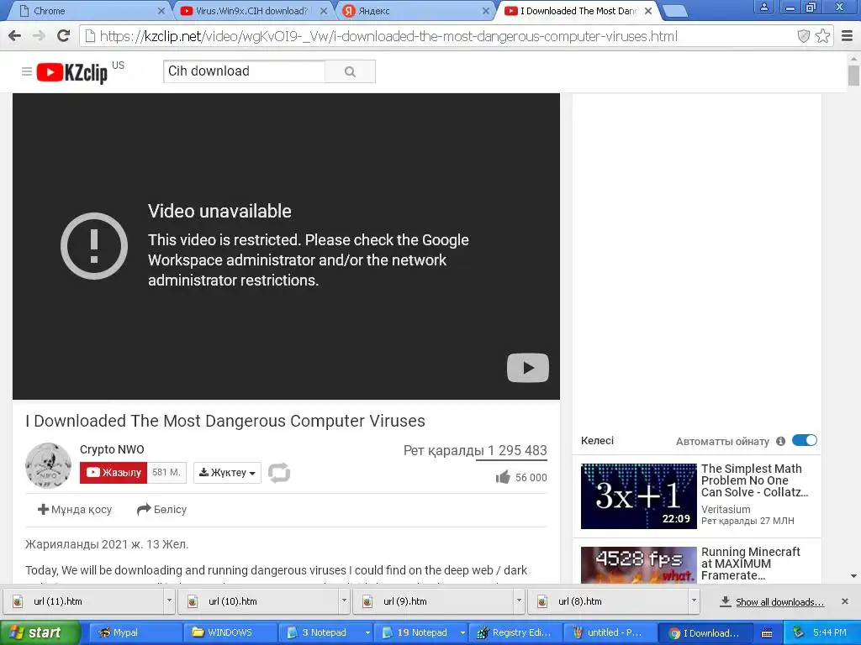
Task: Open the KZclip sidebar hamburger menu
Action: coord(26,71)
